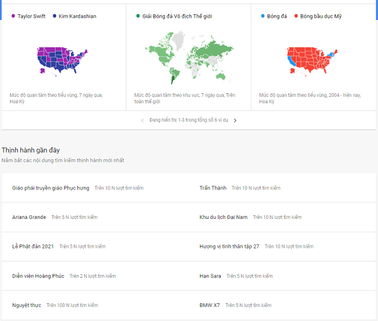Click the previous examples chevron arrow
Screen dimensions: 378x321
point(142,120)
